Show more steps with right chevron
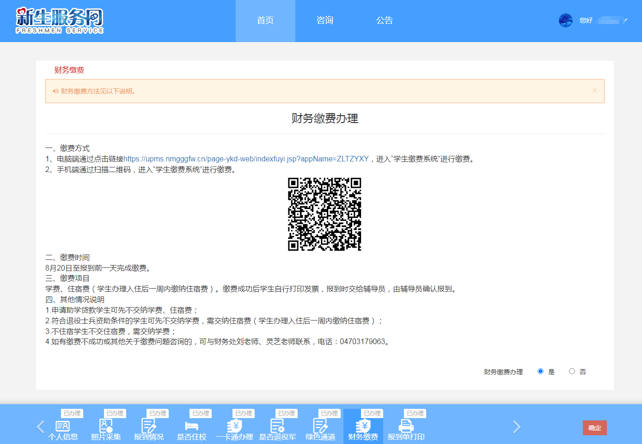642x444 pixels. click(x=517, y=426)
